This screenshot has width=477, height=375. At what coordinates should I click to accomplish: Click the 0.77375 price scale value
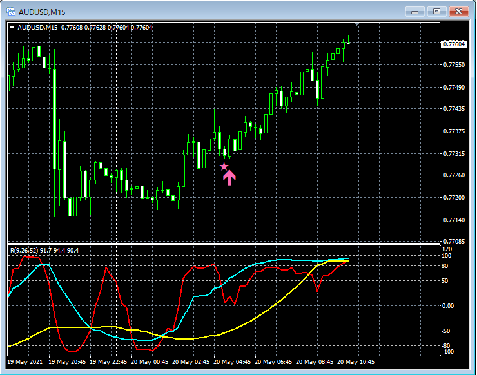tap(454, 131)
